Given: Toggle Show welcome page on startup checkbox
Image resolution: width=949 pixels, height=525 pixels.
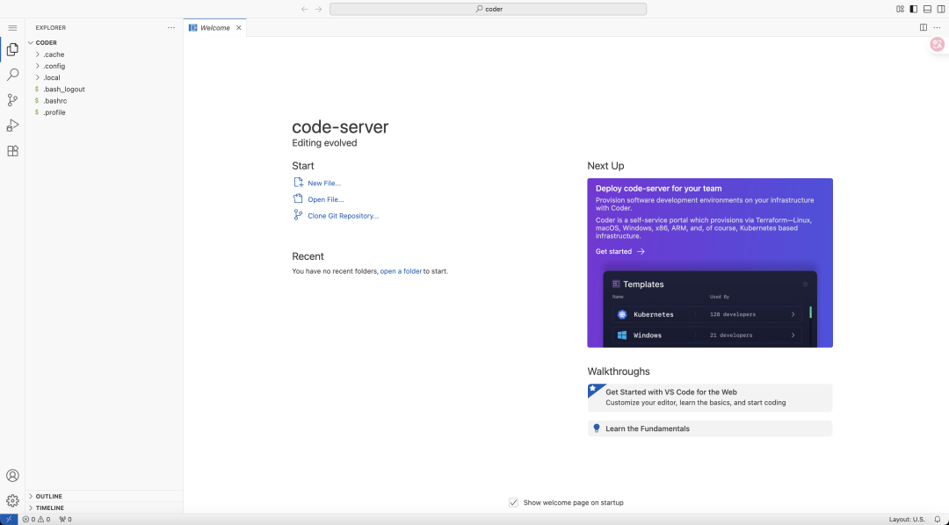Looking at the screenshot, I should coord(513,503).
